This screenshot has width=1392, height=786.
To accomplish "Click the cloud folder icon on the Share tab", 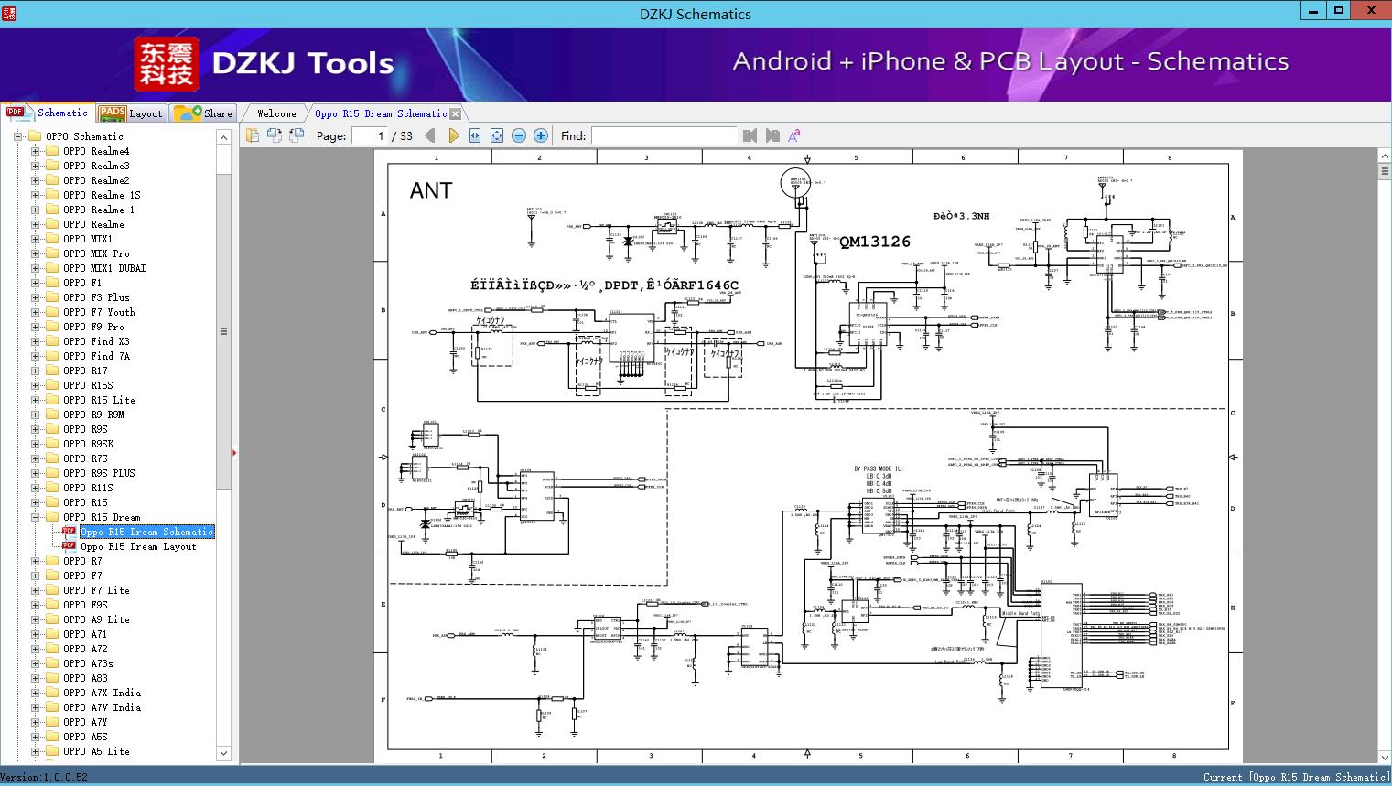I will pos(187,113).
